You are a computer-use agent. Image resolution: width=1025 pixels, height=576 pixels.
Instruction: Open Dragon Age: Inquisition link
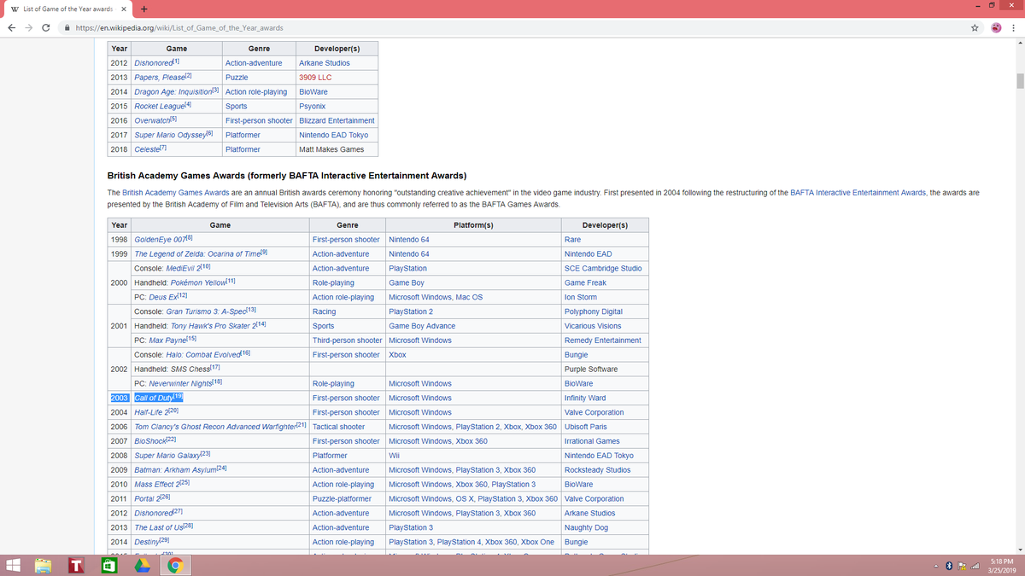point(174,92)
